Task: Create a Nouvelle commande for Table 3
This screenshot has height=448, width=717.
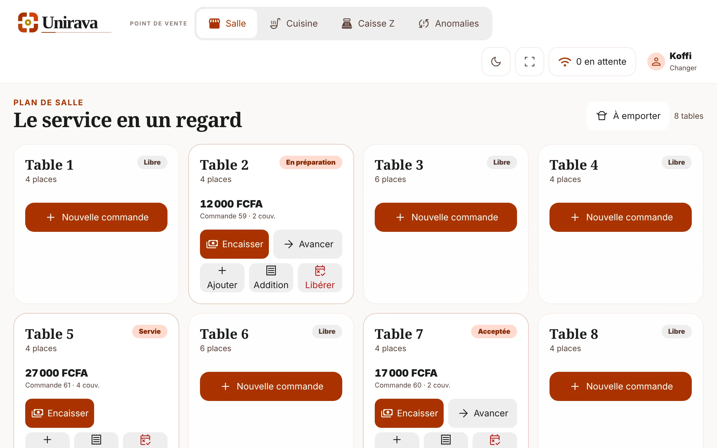Action: click(x=446, y=217)
